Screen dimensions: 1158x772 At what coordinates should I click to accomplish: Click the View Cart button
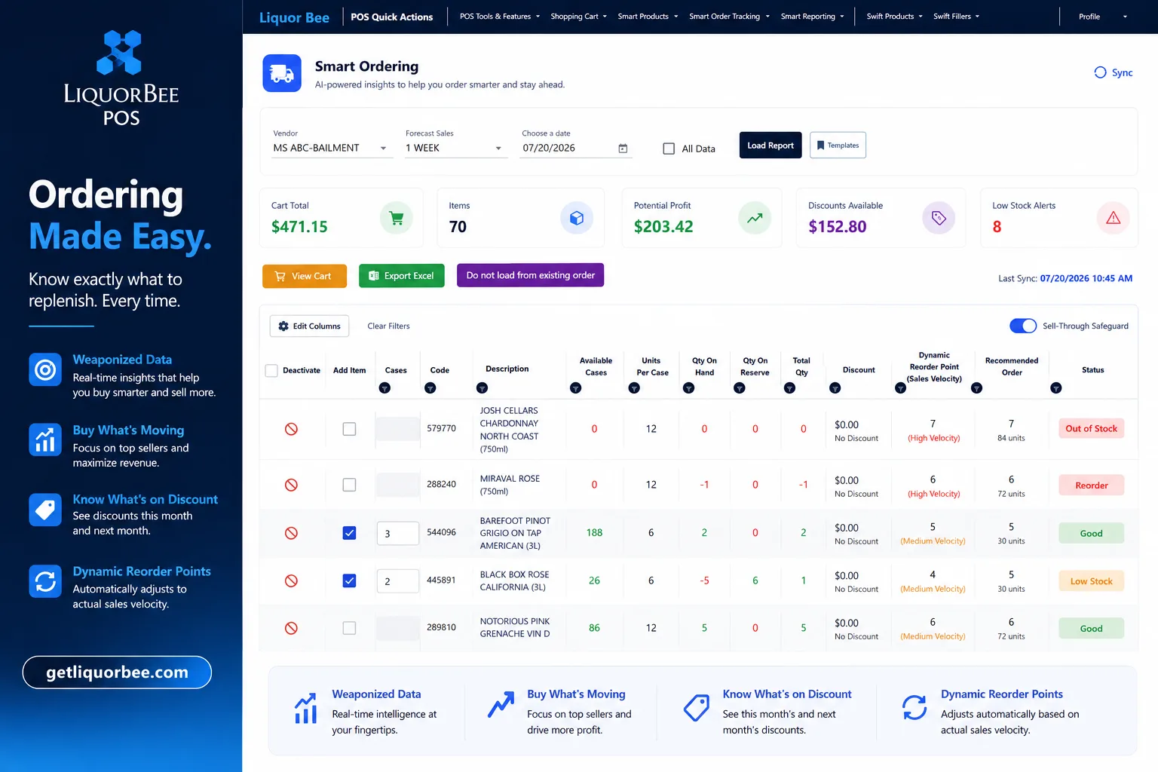(x=305, y=276)
